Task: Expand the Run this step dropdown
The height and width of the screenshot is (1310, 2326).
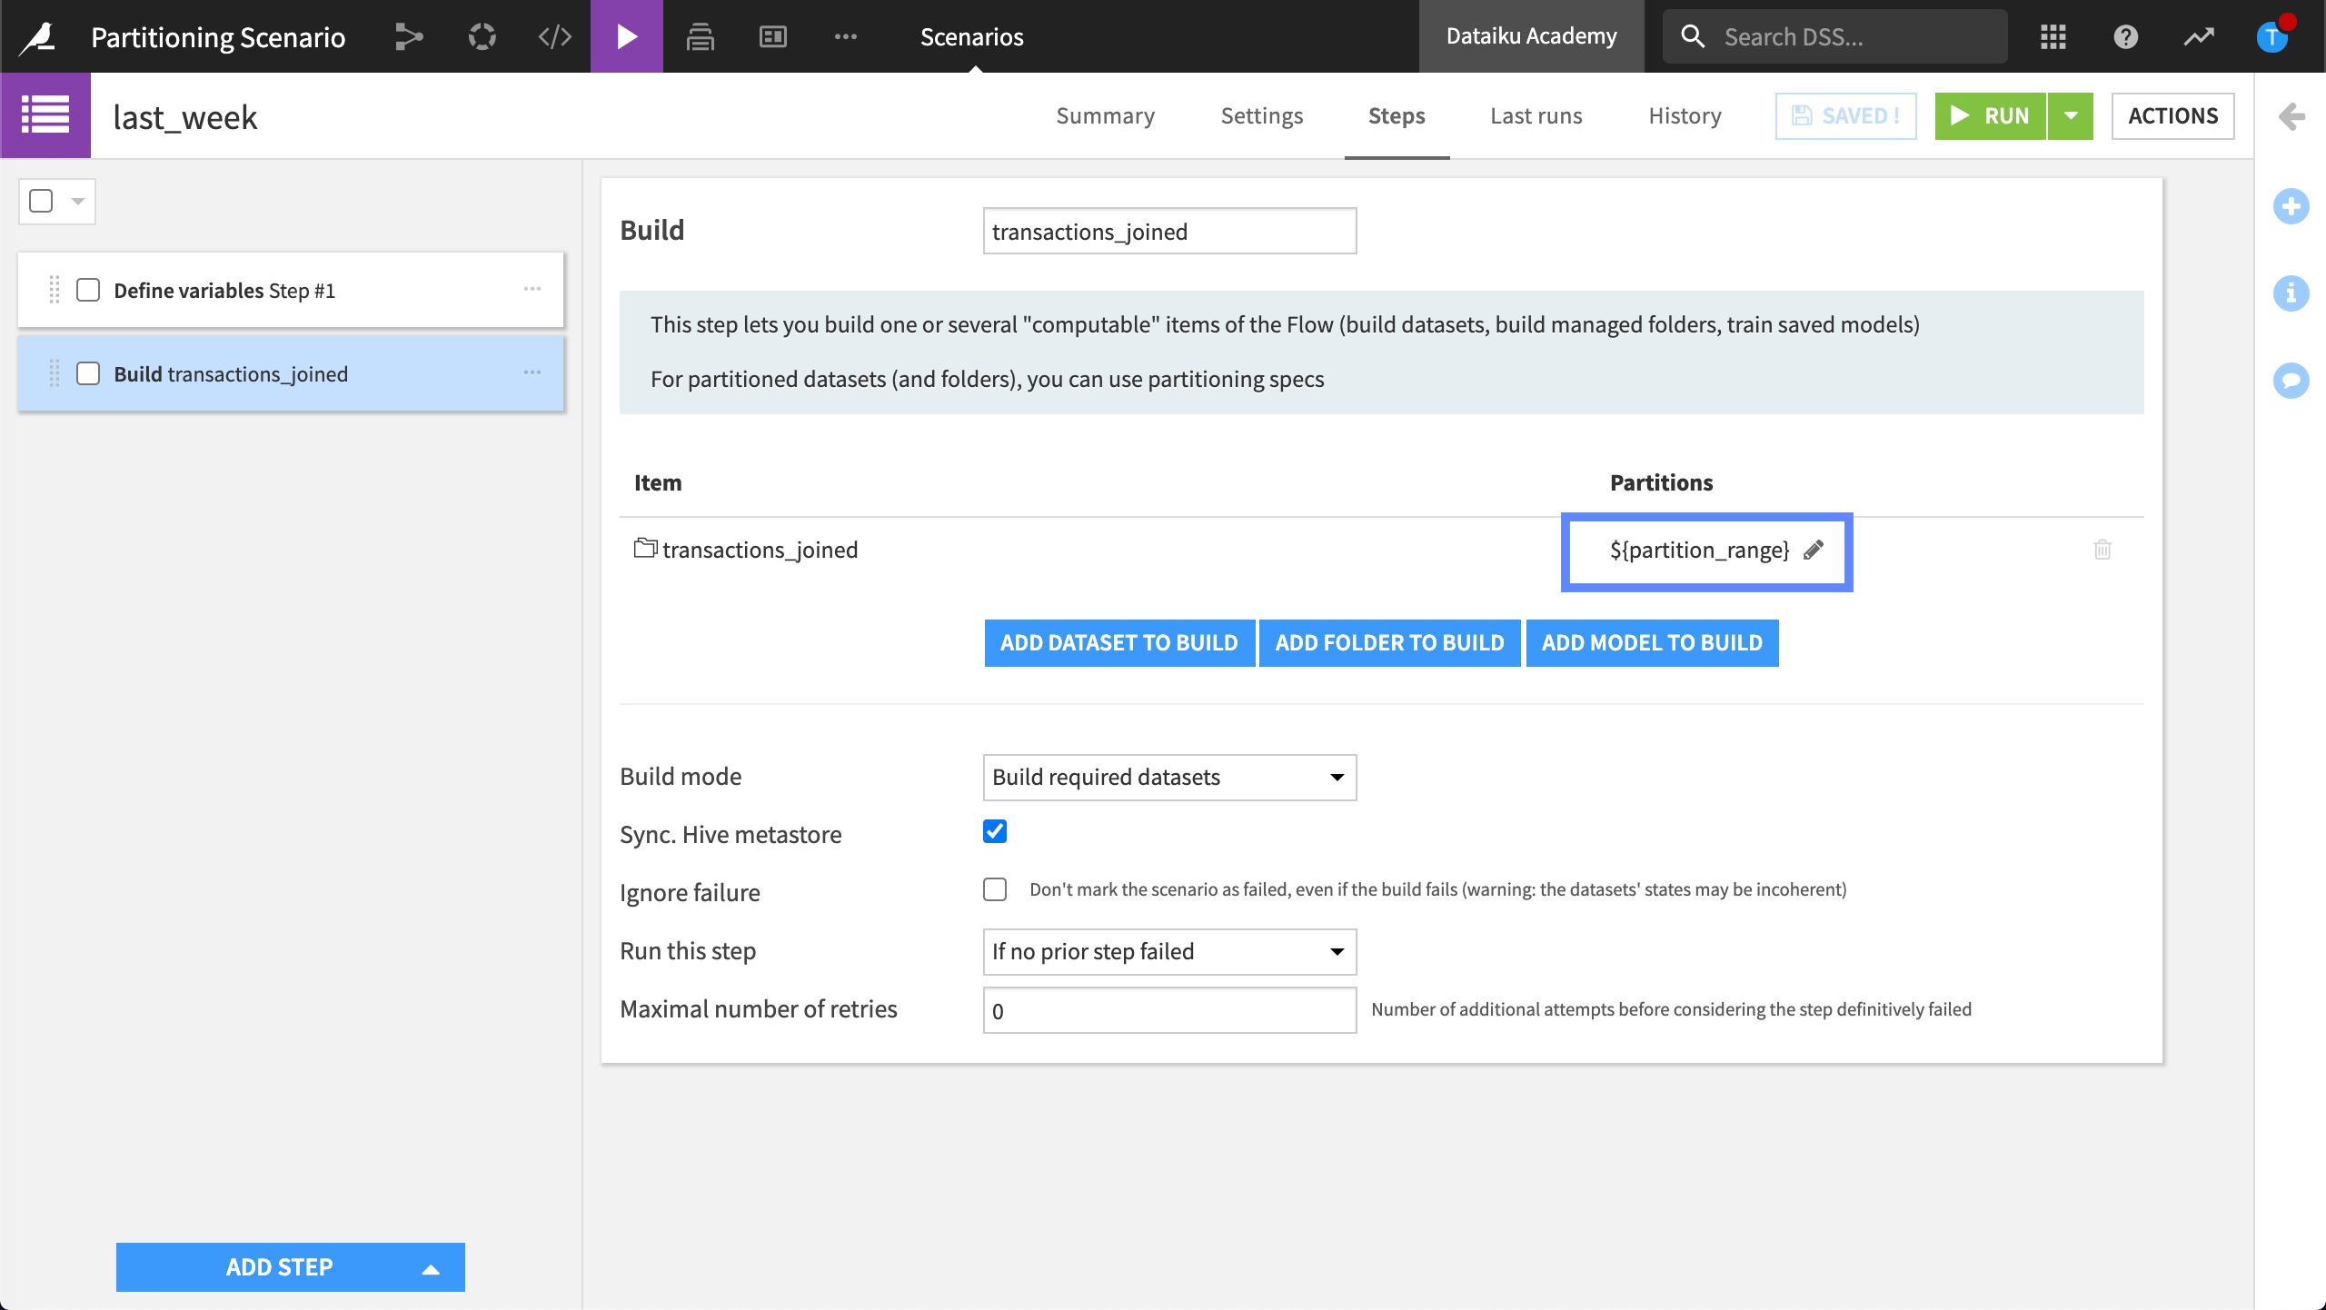Action: 1169,952
